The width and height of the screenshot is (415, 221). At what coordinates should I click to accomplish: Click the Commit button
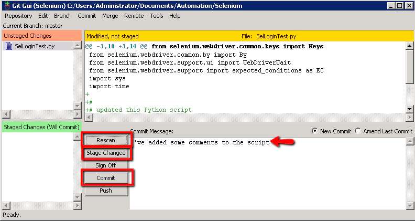(x=106, y=178)
